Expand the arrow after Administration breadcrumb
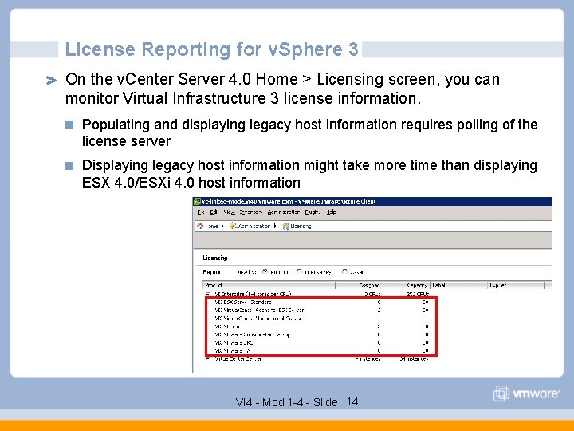574x431 pixels. point(275,226)
